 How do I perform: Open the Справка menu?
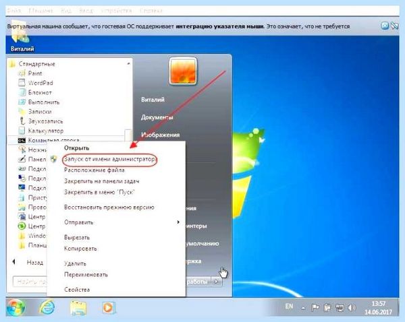pyautogui.click(x=151, y=11)
